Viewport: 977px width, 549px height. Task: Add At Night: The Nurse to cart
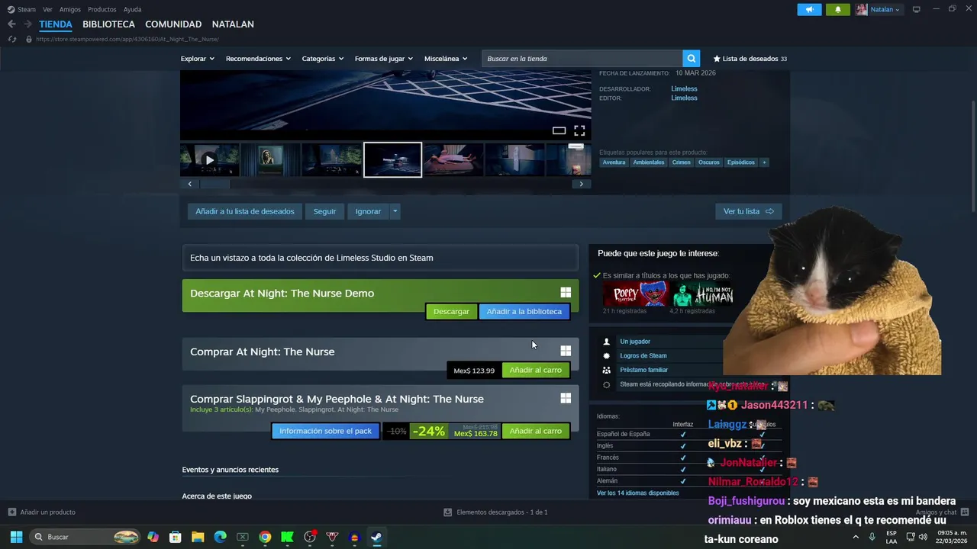[x=536, y=370]
